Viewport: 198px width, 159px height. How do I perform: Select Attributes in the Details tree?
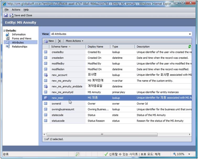(x=18, y=42)
